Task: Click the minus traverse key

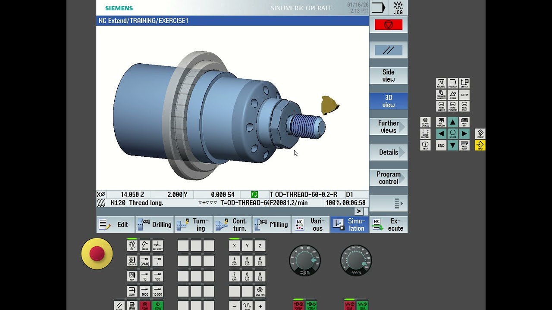Action: (x=234, y=306)
